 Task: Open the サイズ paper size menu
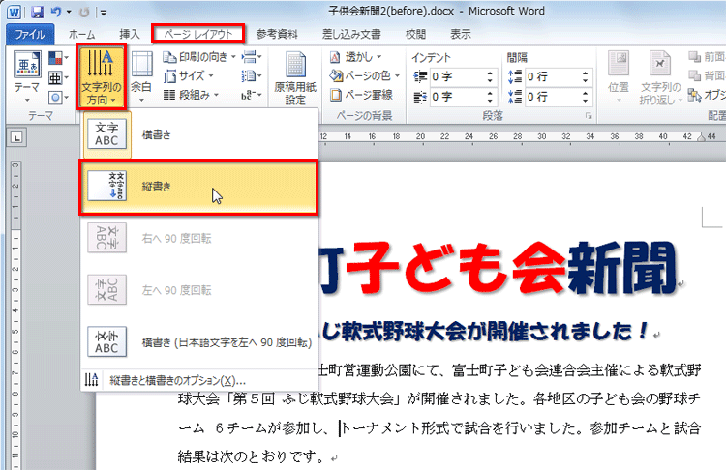[x=189, y=75]
